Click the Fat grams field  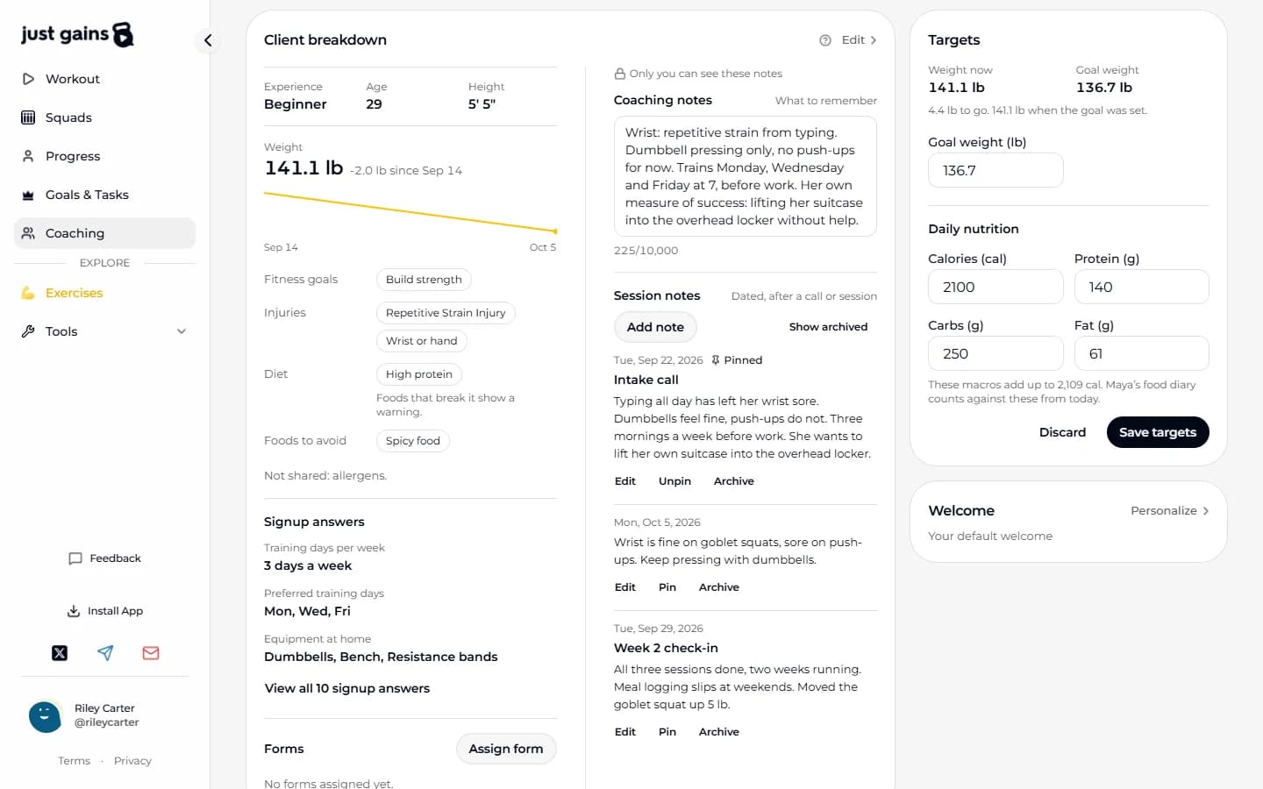click(x=1142, y=353)
